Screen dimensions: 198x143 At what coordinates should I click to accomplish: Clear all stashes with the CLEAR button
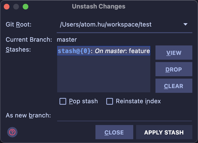(x=174, y=86)
